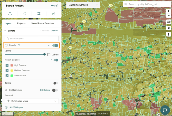The height and width of the screenshot is (116, 172).
Task: Uncheck the High Concern checkbox
Action: pos(7,65)
